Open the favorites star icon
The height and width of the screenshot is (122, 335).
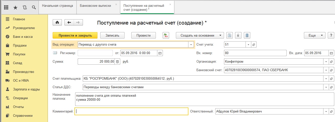15,8
